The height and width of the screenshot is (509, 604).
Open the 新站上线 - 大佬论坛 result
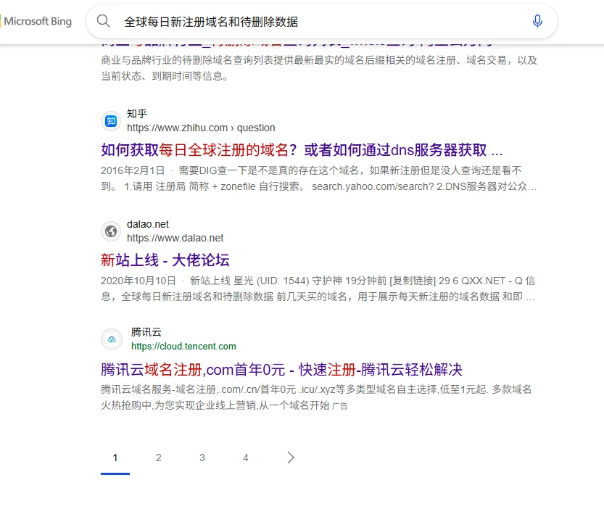tap(165, 260)
